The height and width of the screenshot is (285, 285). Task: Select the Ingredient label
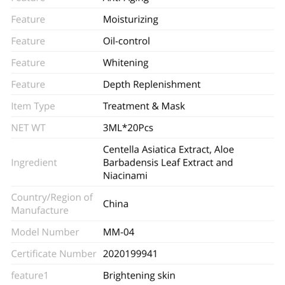pos(34,163)
